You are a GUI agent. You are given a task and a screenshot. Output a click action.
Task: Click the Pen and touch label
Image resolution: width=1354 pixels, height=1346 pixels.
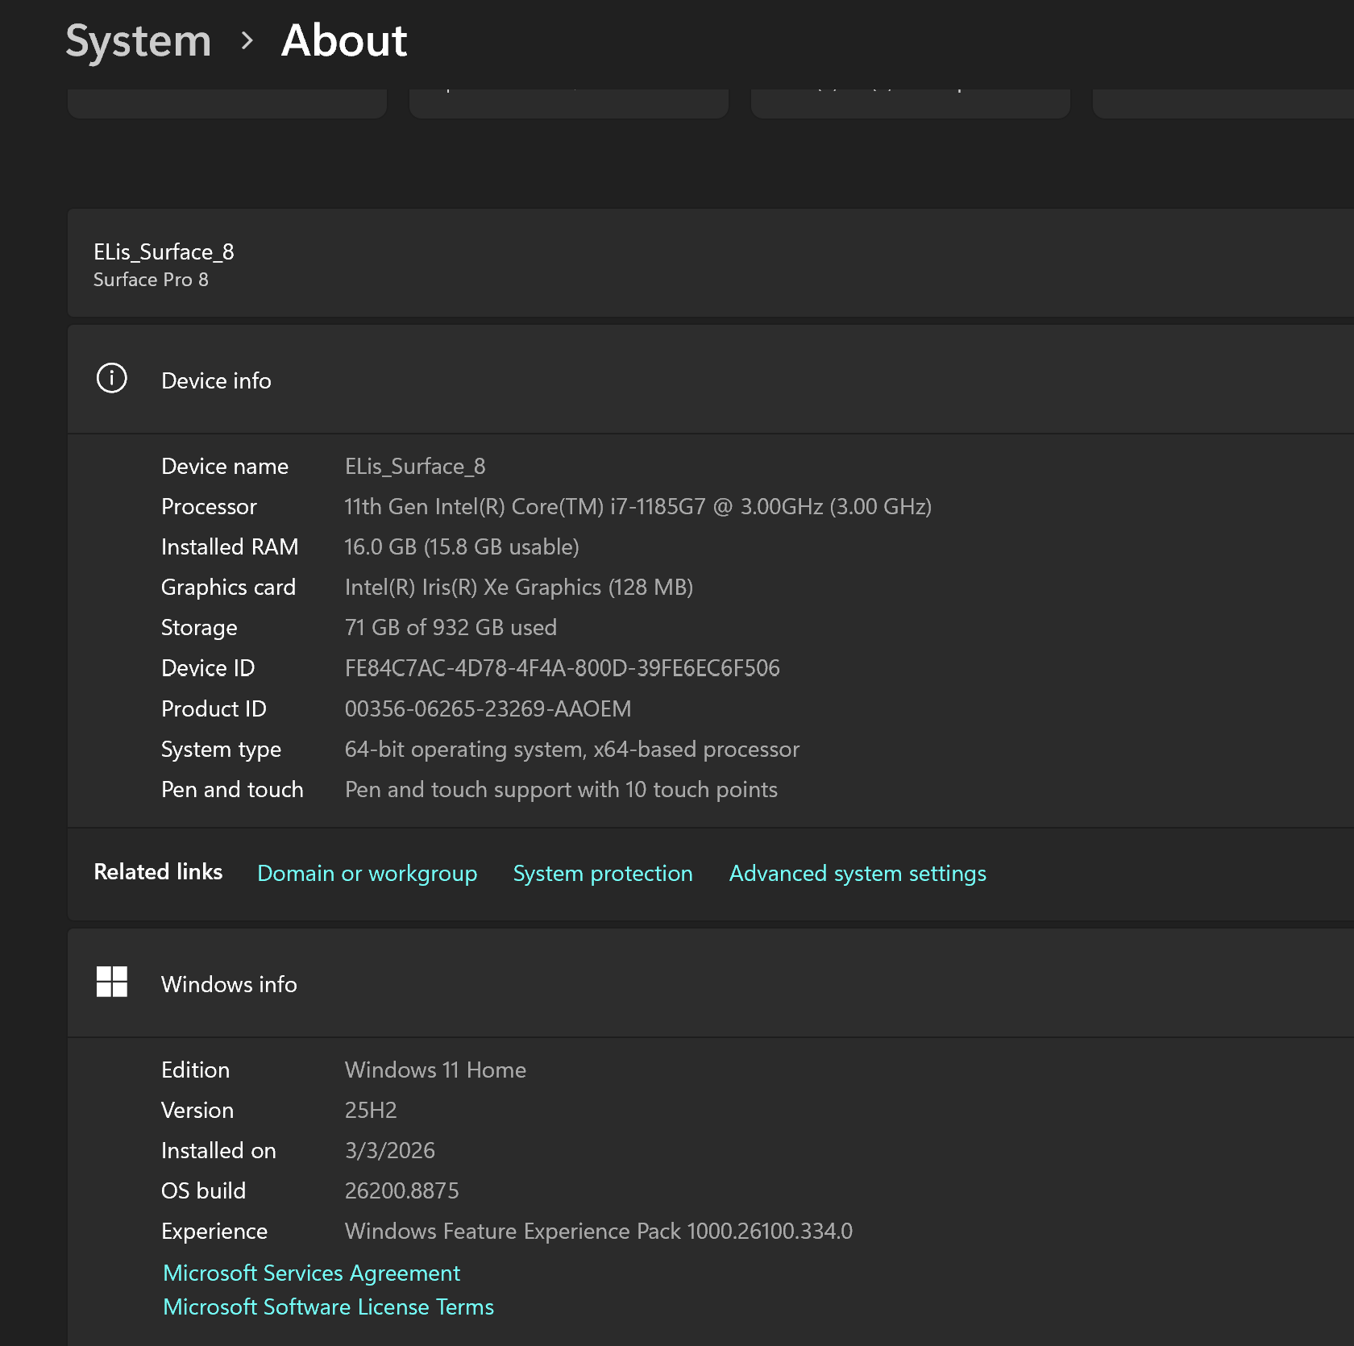232,789
